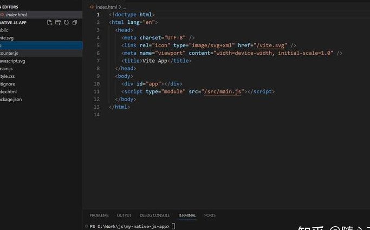Screen dimensions: 370x230
Task: Click the New Folder icon in explorer header
Action: (58, 22)
